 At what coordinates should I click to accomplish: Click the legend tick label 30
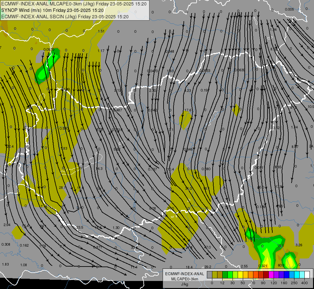(x=233, y=283)
